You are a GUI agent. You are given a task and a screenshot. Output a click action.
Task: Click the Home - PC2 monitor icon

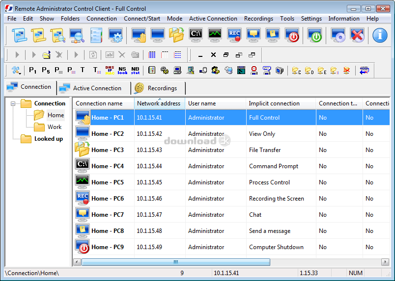tap(83, 133)
